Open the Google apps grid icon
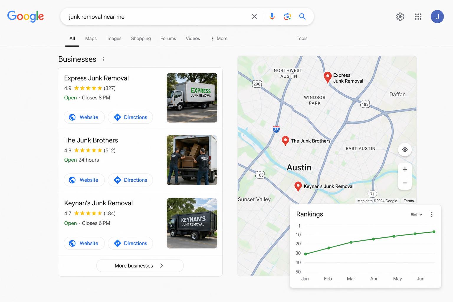Image resolution: width=453 pixels, height=302 pixels. 418,17
